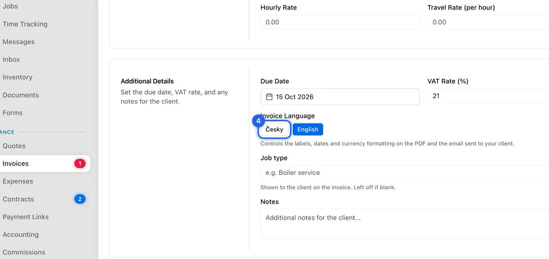Click the Notes label

[270, 202]
